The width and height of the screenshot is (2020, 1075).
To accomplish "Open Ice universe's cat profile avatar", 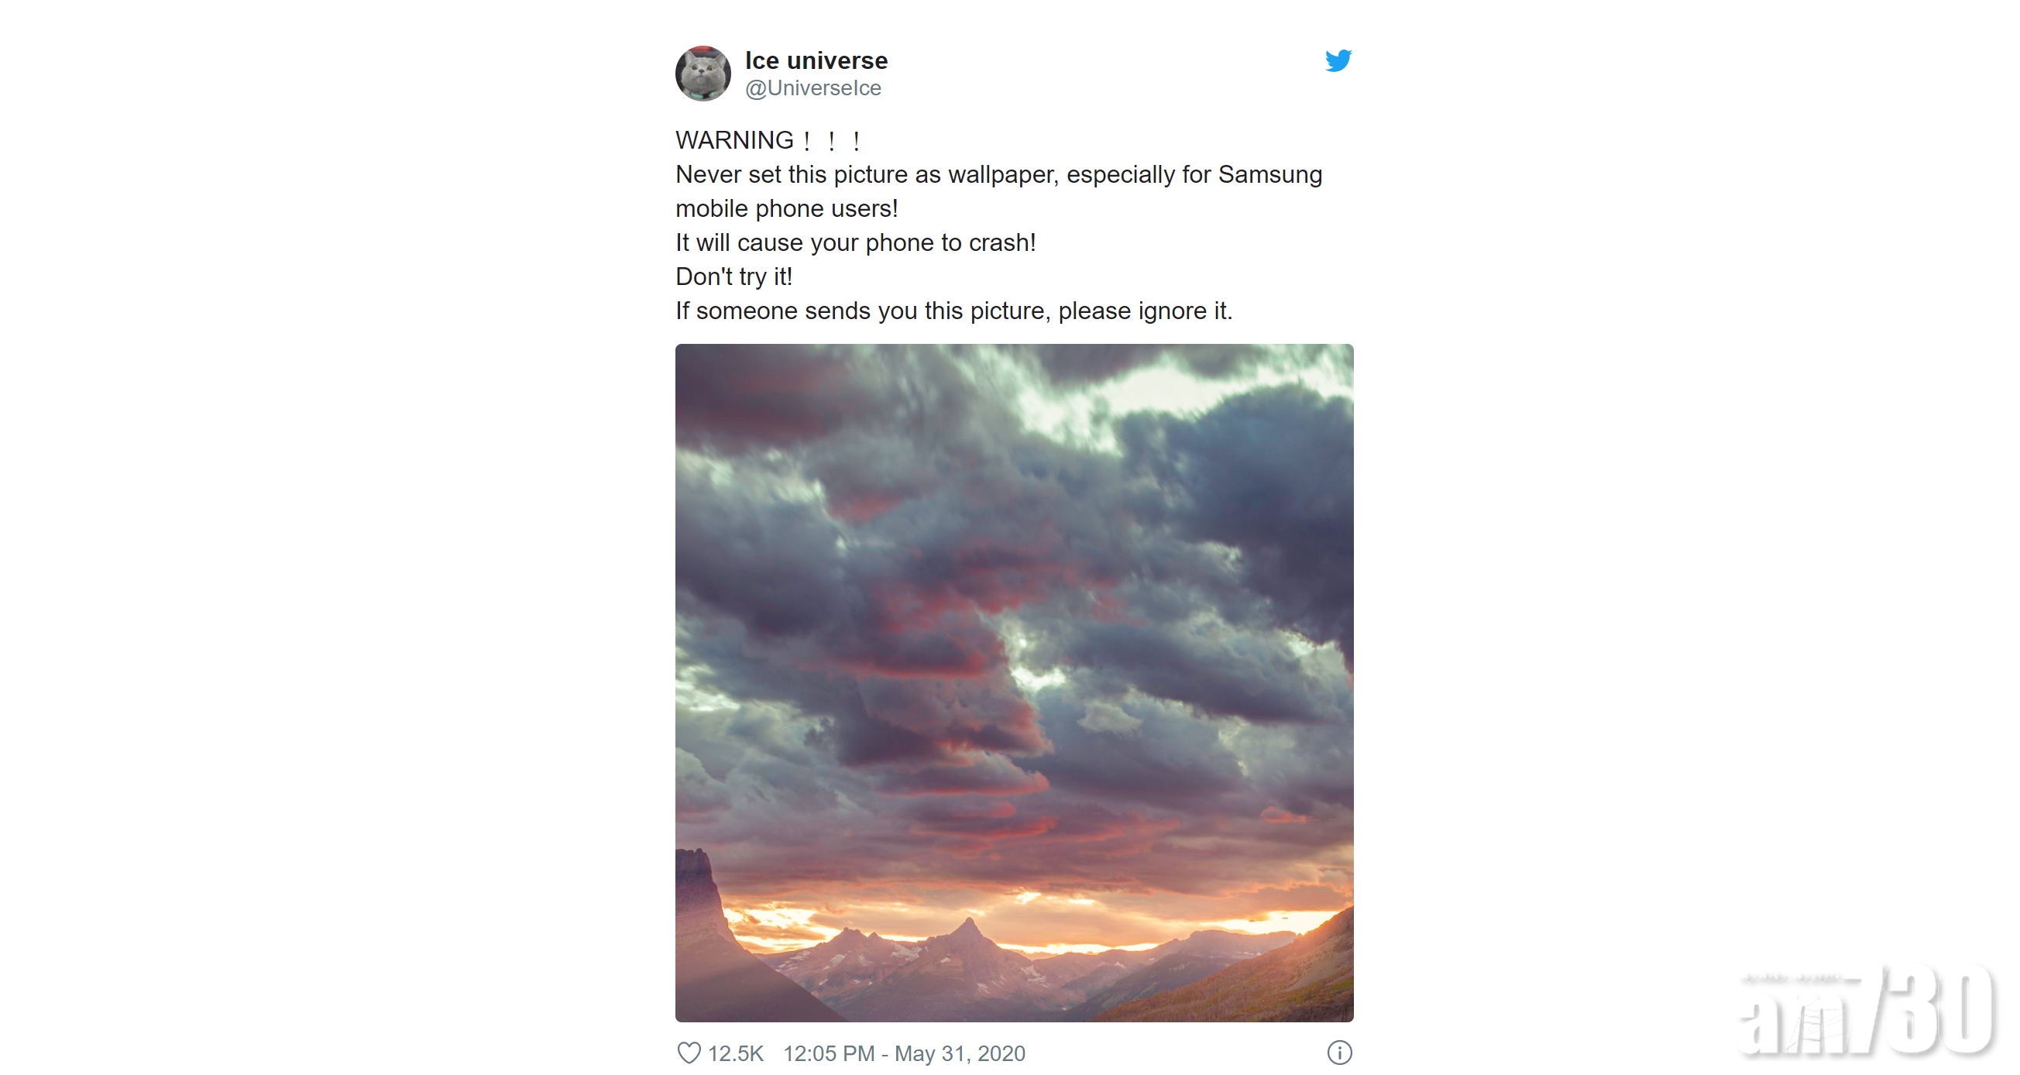I will coord(703,74).
